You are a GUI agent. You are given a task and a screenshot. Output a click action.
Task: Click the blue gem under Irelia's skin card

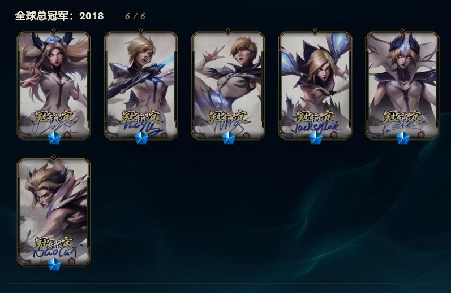[x=54, y=138]
